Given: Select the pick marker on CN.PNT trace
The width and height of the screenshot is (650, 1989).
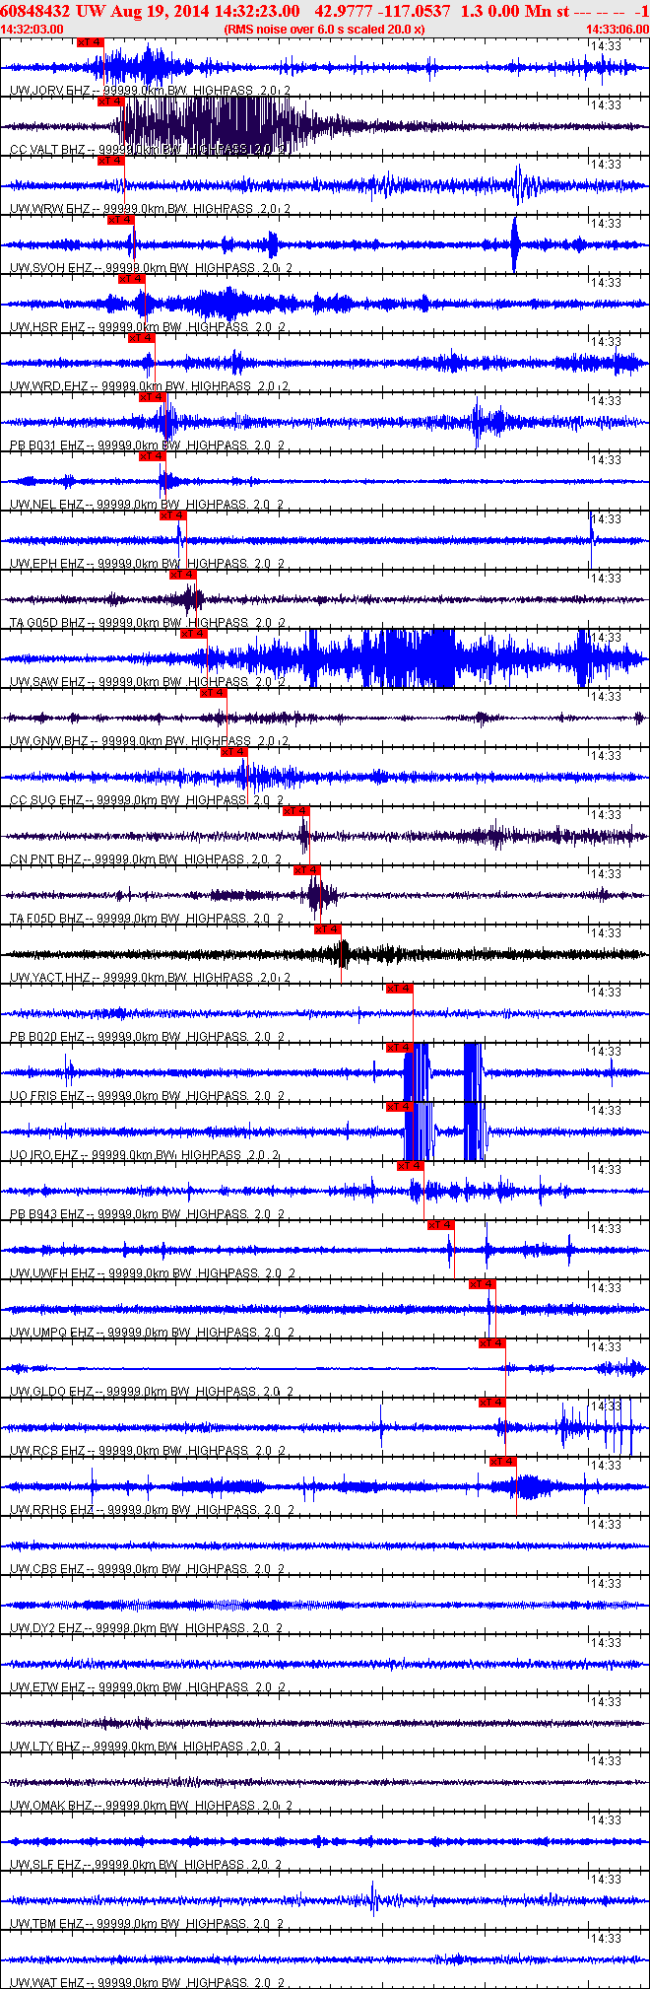Looking at the screenshot, I should click(x=296, y=811).
